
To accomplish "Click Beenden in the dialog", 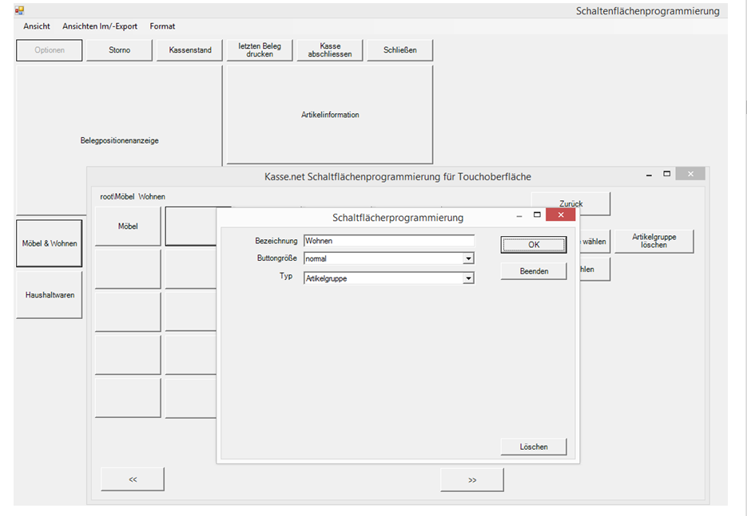I will [534, 271].
